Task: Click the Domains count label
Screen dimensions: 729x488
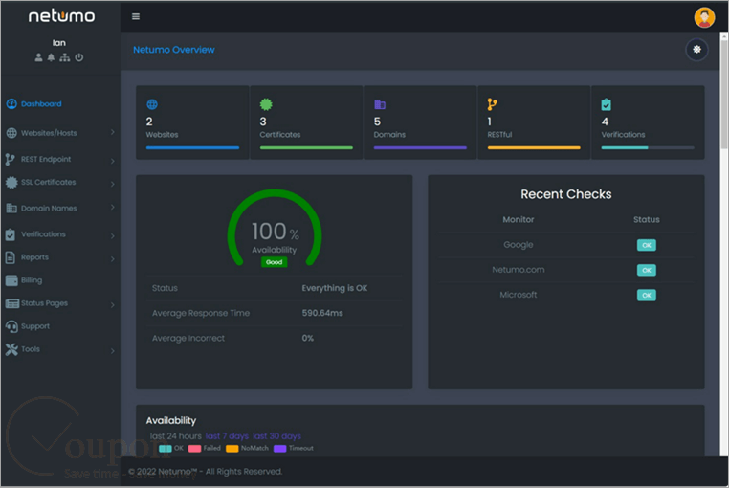Action: click(389, 135)
